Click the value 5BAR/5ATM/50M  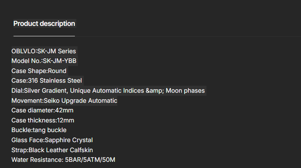90,160
